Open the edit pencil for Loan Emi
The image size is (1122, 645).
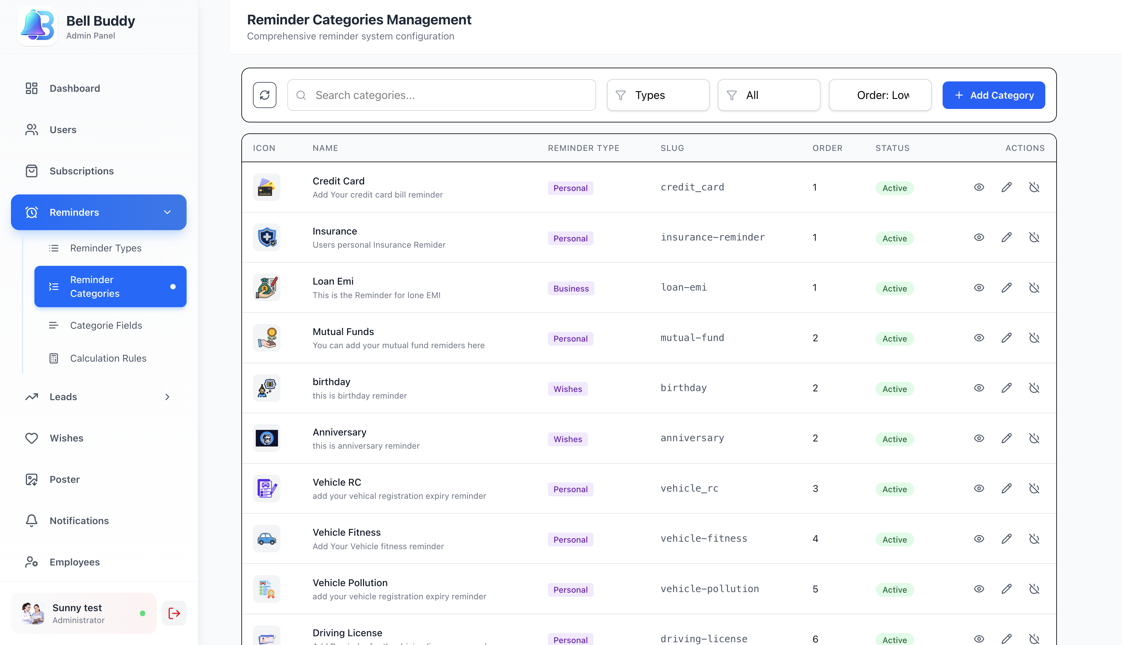tap(1006, 287)
